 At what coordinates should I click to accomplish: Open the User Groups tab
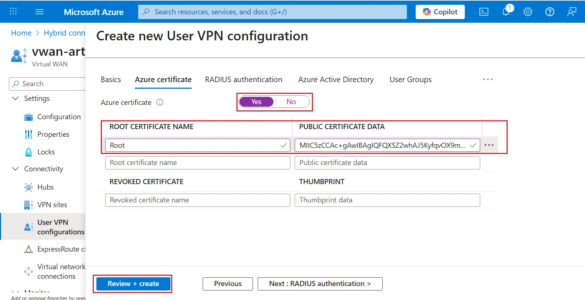point(411,80)
